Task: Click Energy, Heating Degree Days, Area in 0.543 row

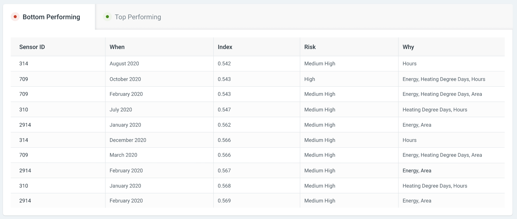Action: point(442,94)
